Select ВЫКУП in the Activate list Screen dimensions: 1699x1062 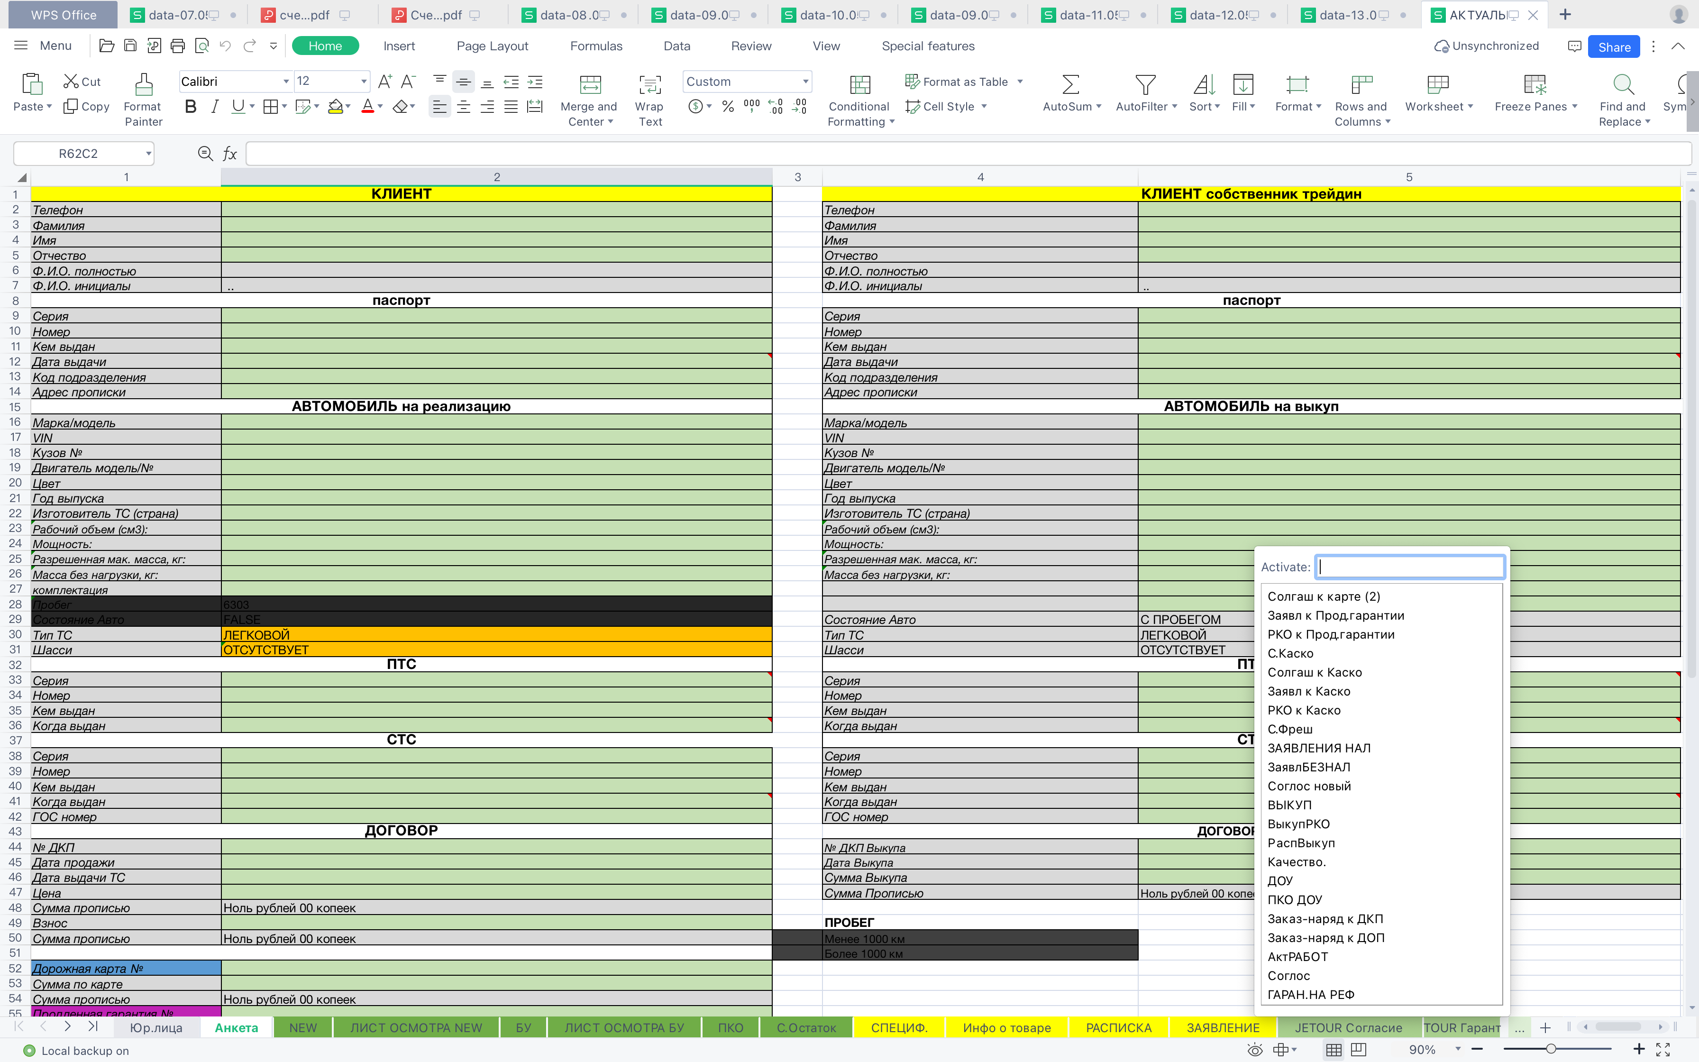coord(1289,805)
